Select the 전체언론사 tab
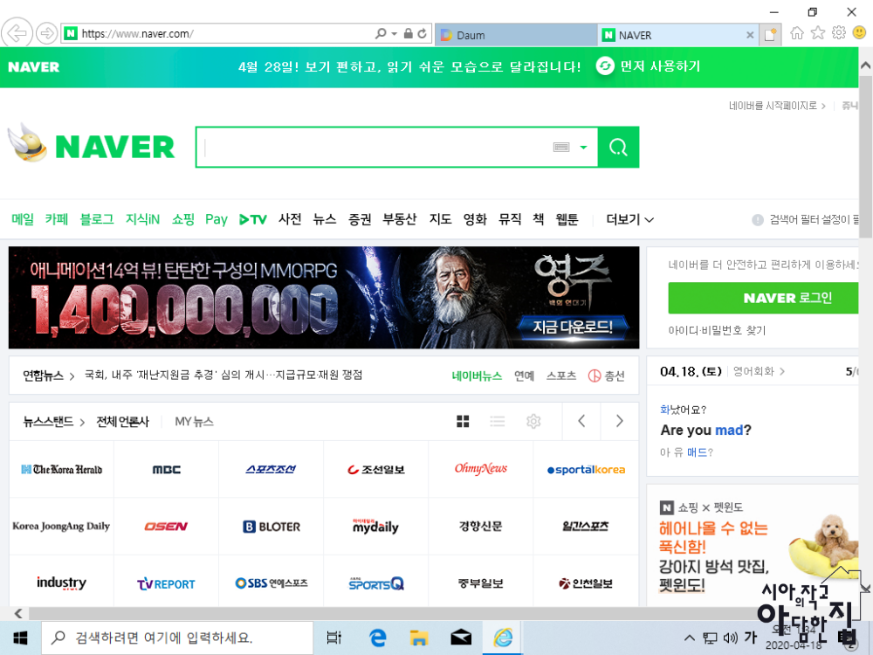Image resolution: width=873 pixels, height=655 pixels. point(122,422)
